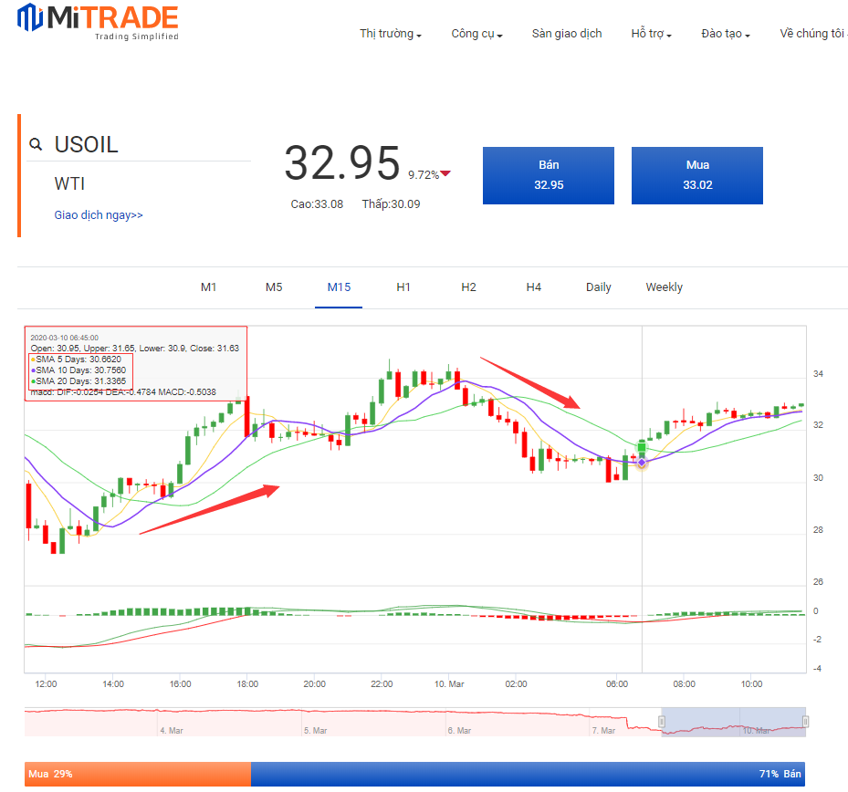Select the H4 timeframe tab
Screen dimensions: 848x792
[534, 287]
